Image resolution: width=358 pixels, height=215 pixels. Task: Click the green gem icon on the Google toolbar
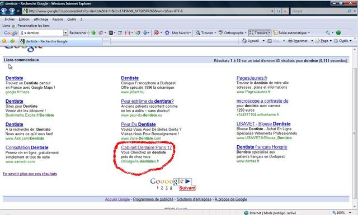[x=93, y=33]
